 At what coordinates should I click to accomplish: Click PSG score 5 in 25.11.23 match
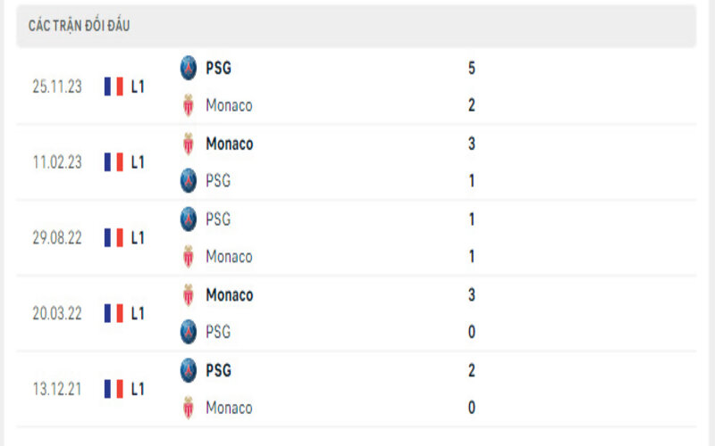[471, 68]
